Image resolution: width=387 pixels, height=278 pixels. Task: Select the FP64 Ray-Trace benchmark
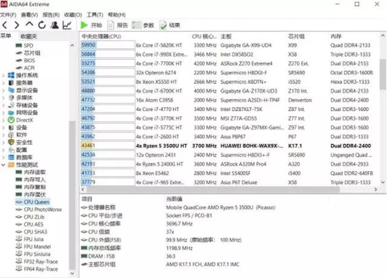click(37, 269)
